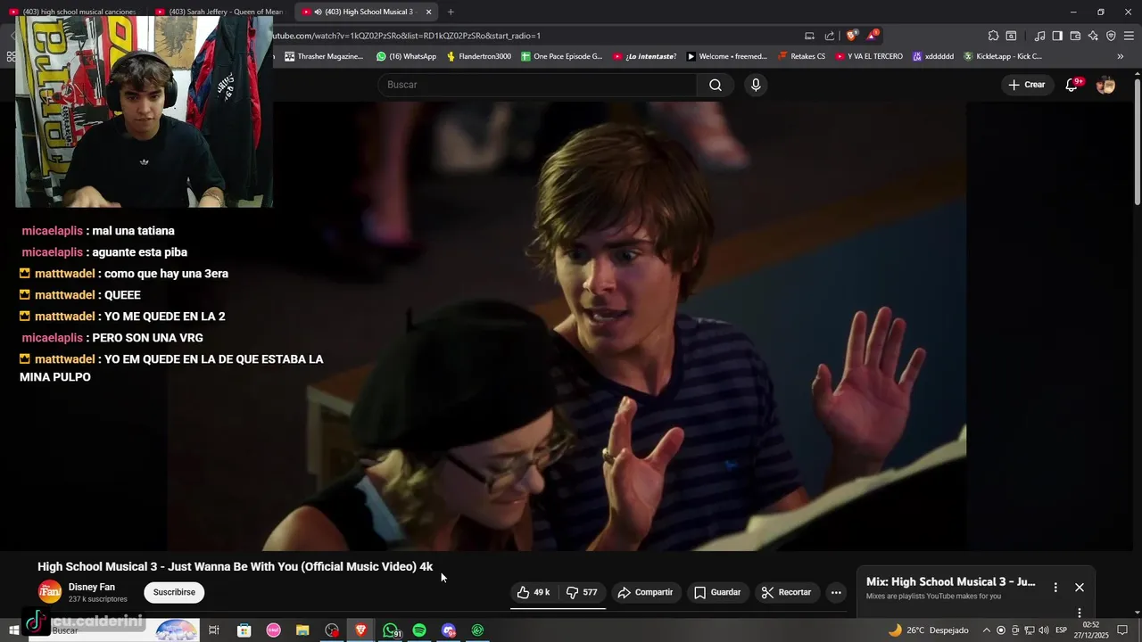Open the Flandertron3000 bookmark

pyautogui.click(x=478, y=56)
